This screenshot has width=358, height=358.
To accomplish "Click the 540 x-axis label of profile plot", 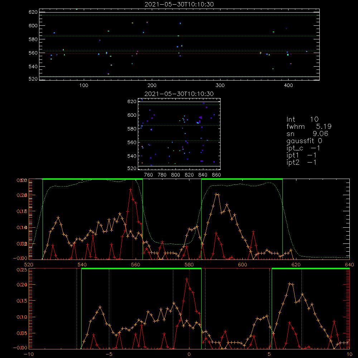I will (x=82, y=265).
